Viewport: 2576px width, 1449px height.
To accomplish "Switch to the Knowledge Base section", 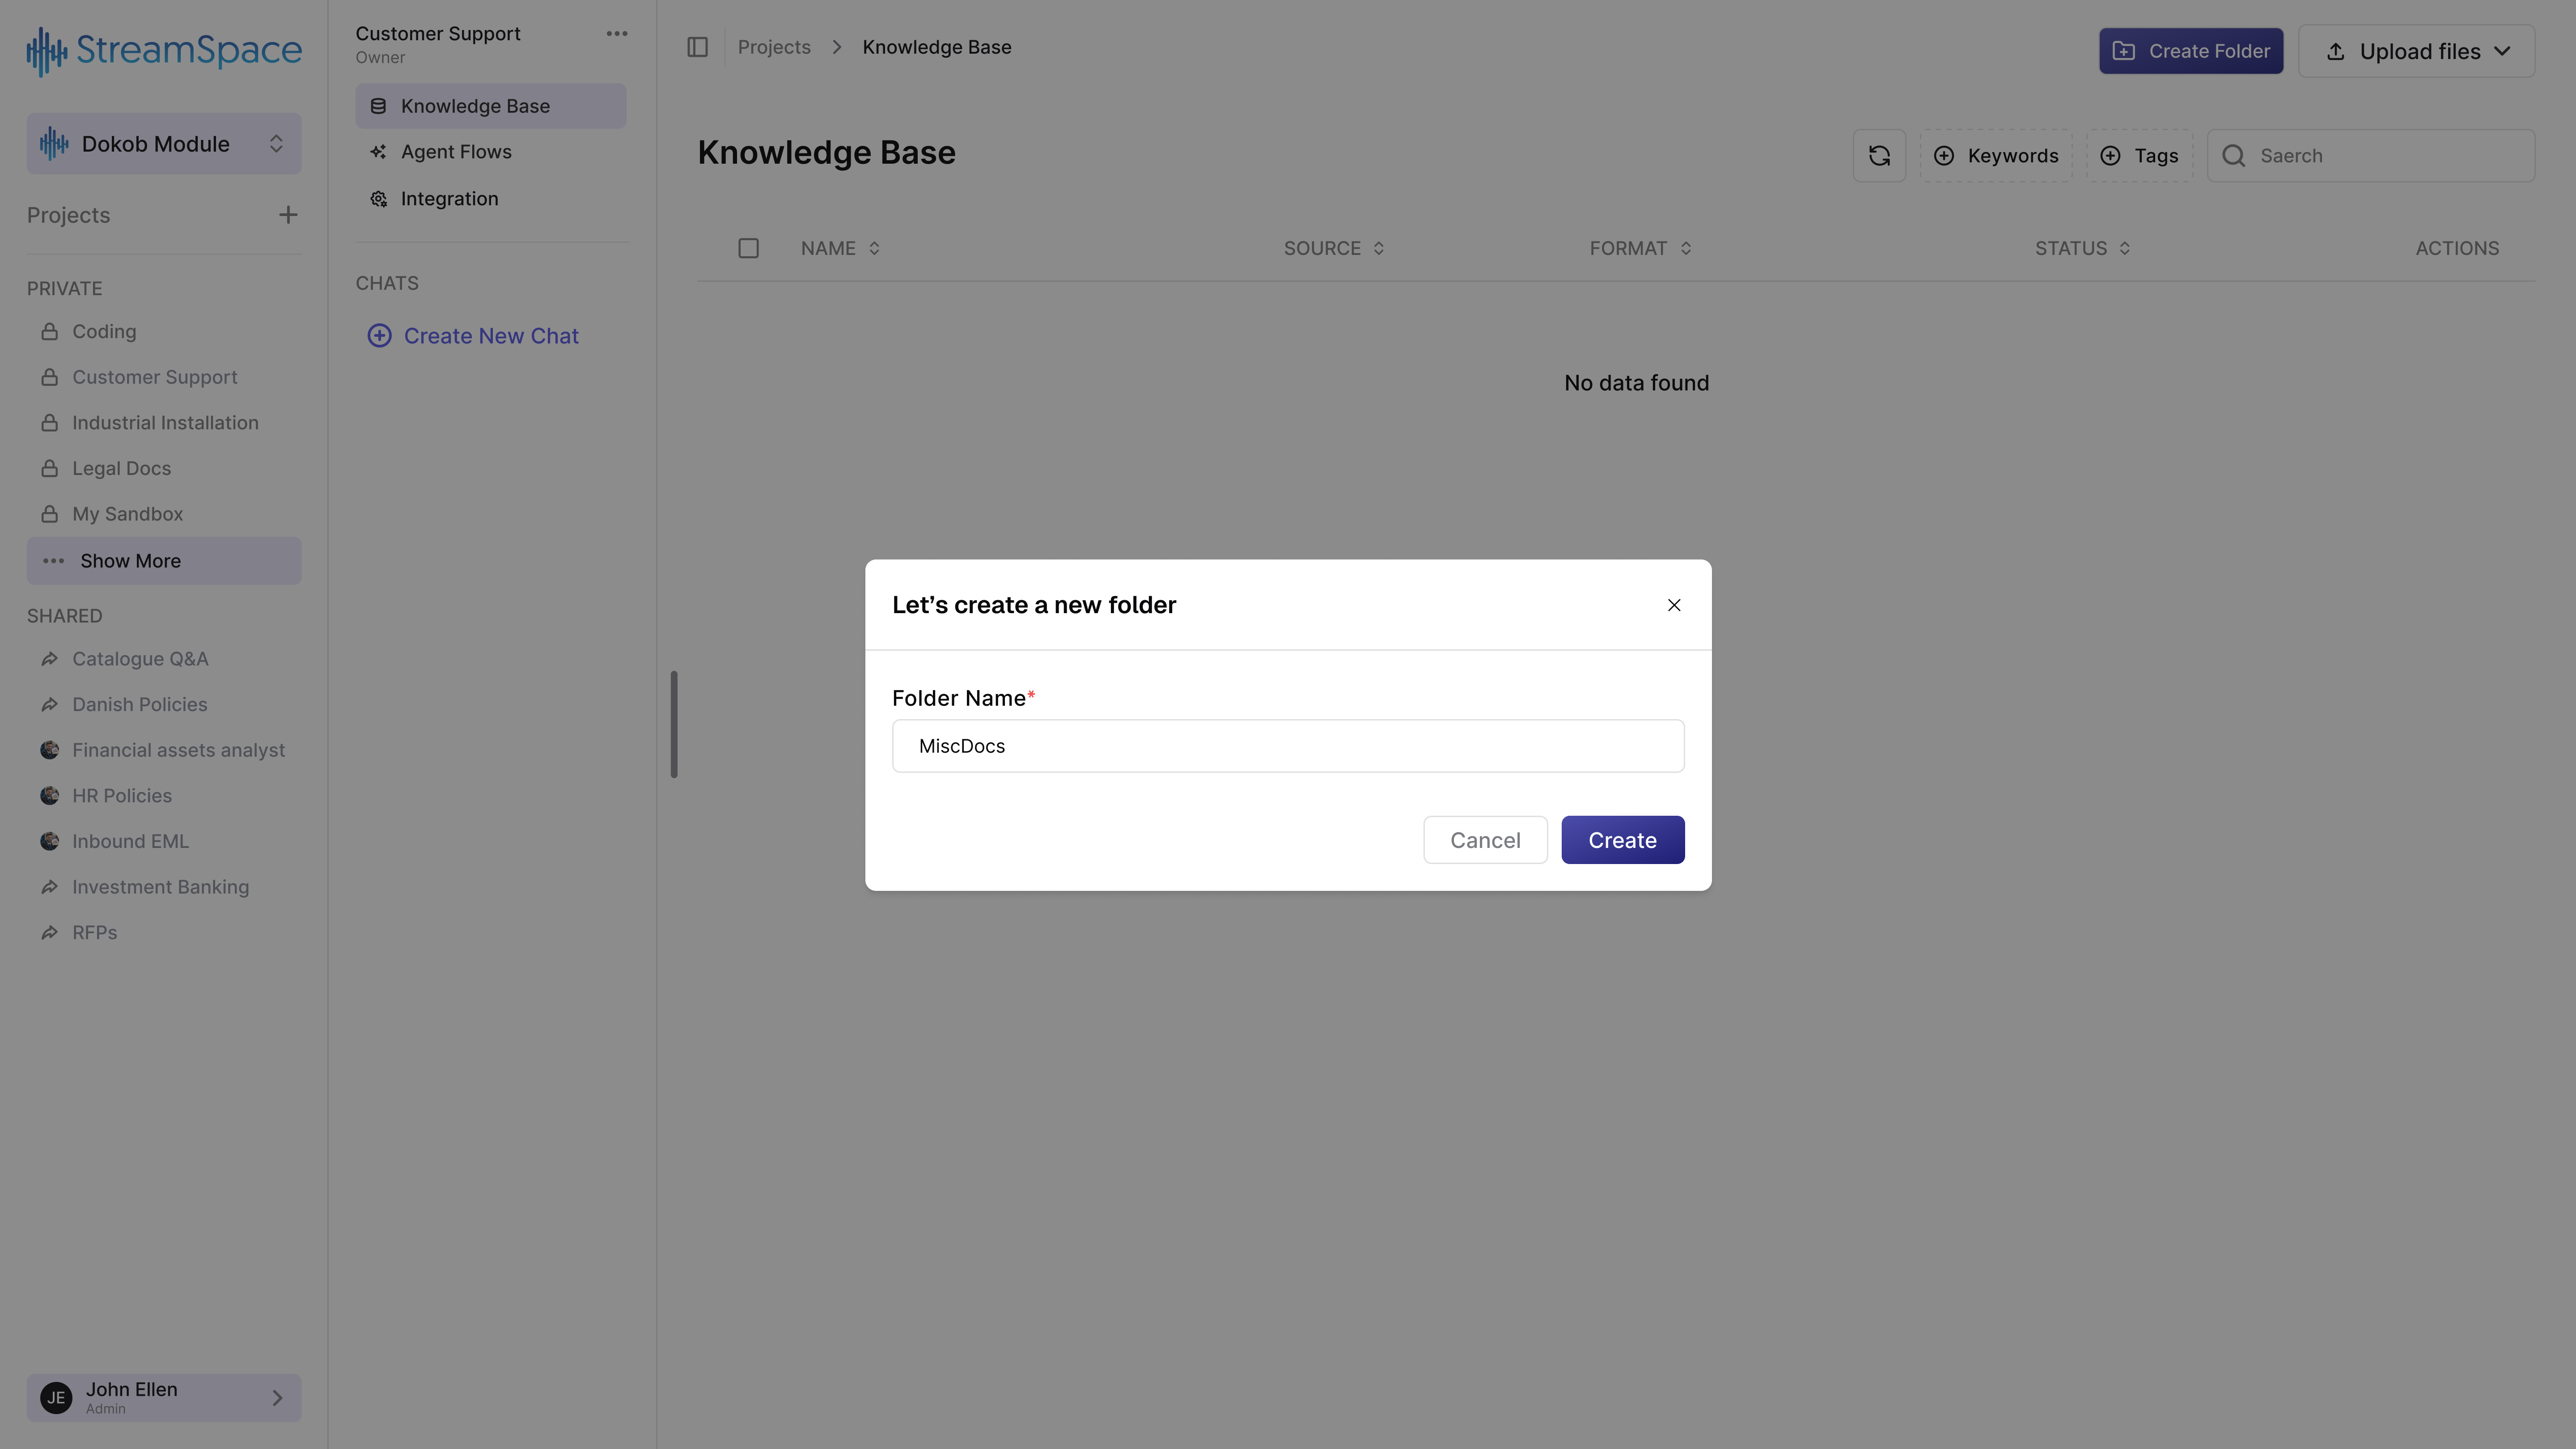I will click(491, 106).
